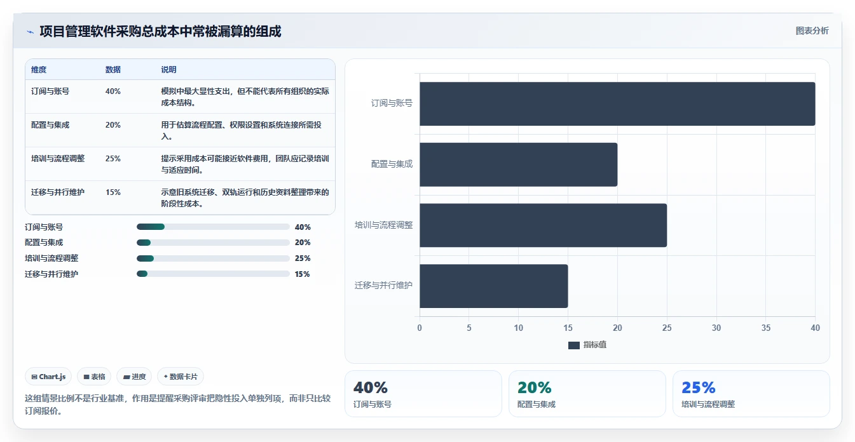
Task: Click the description starting 提示采用成本
Action: coord(245,164)
